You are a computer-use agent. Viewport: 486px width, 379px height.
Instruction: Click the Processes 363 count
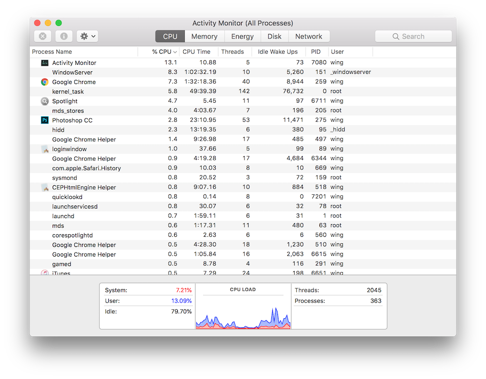click(376, 301)
